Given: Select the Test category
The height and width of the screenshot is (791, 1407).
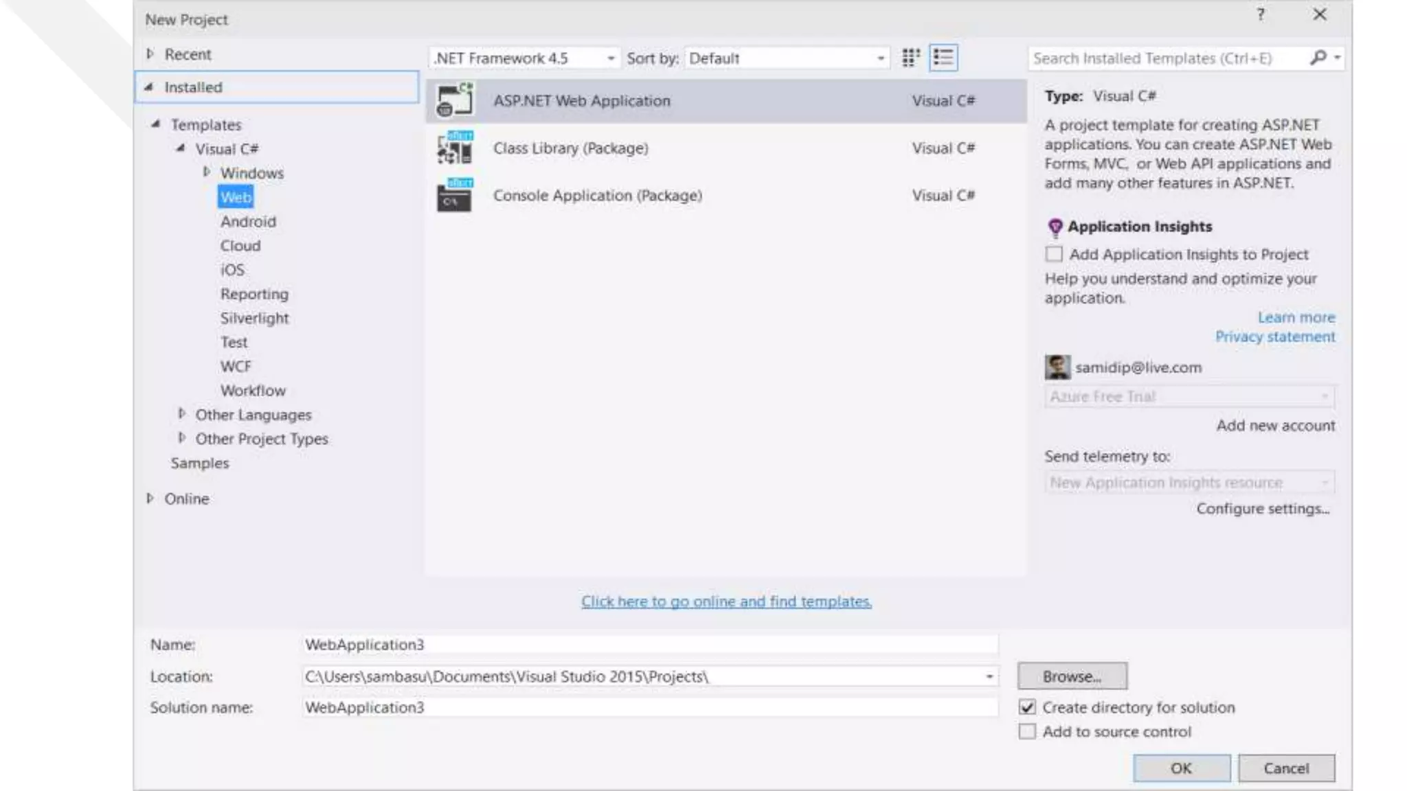Looking at the screenshot, I should (234, 342).
